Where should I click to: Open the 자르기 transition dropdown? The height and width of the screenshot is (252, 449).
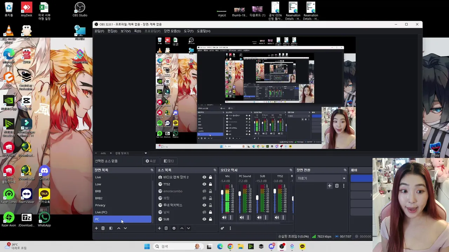321,178
